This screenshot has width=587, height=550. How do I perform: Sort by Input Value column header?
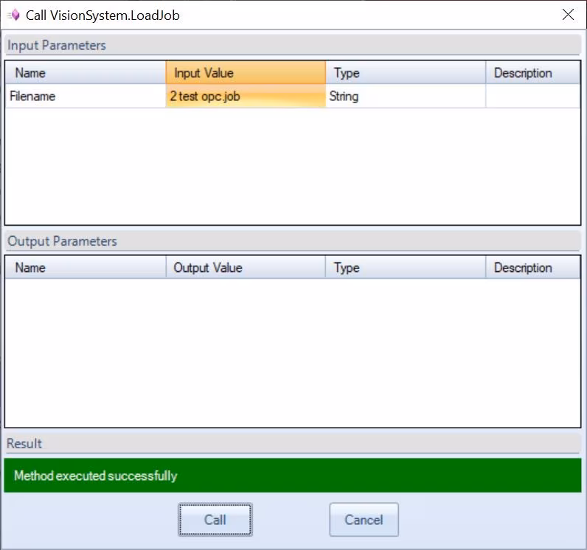(245, 73)
